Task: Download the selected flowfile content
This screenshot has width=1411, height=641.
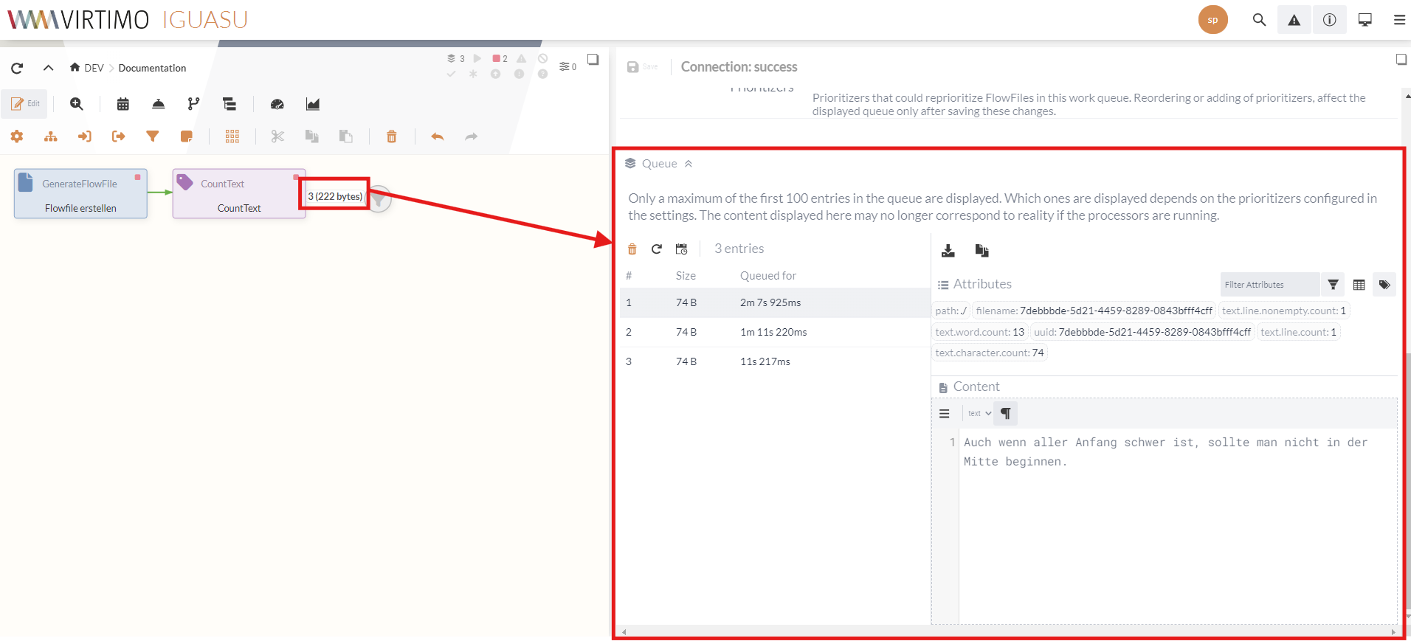Action: click(x=948, y=251)
